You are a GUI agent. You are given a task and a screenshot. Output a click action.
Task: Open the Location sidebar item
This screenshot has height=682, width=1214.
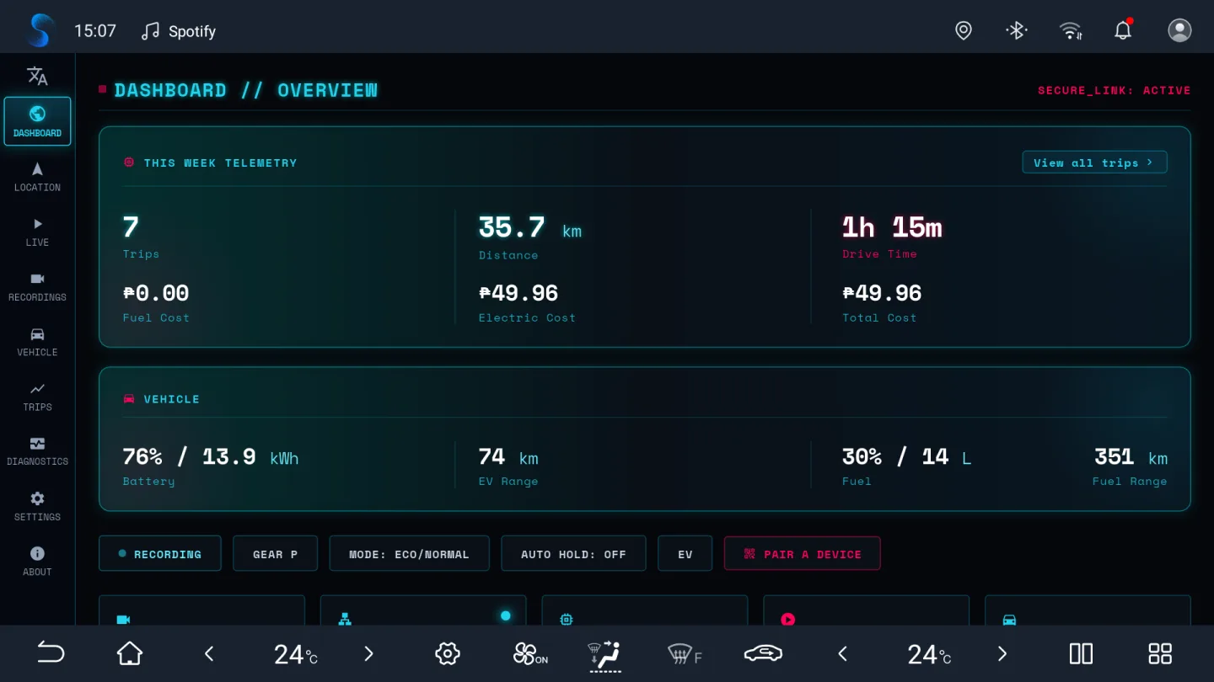[x=37, y=177]
